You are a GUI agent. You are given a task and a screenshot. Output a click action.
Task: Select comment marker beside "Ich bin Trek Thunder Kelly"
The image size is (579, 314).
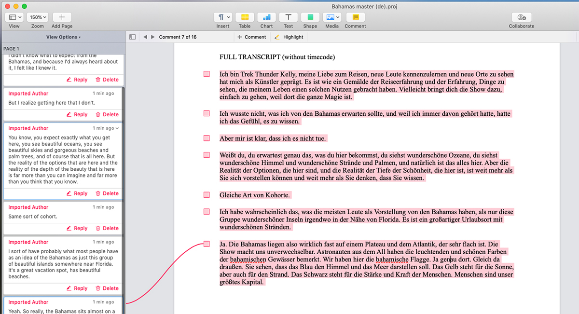click(207, 74)
